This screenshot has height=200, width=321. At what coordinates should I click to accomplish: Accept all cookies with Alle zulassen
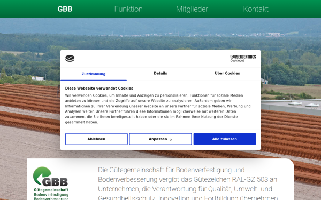(225, 139)
